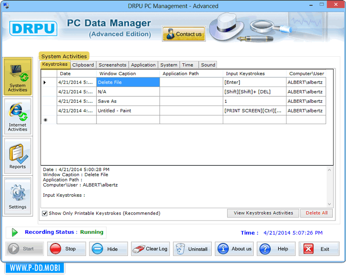Click the [PRINT SCREEN][Ctrl] keystrokes cell
Image resolution: width=346 pixels, height=275 pixels.
point(254,111)
